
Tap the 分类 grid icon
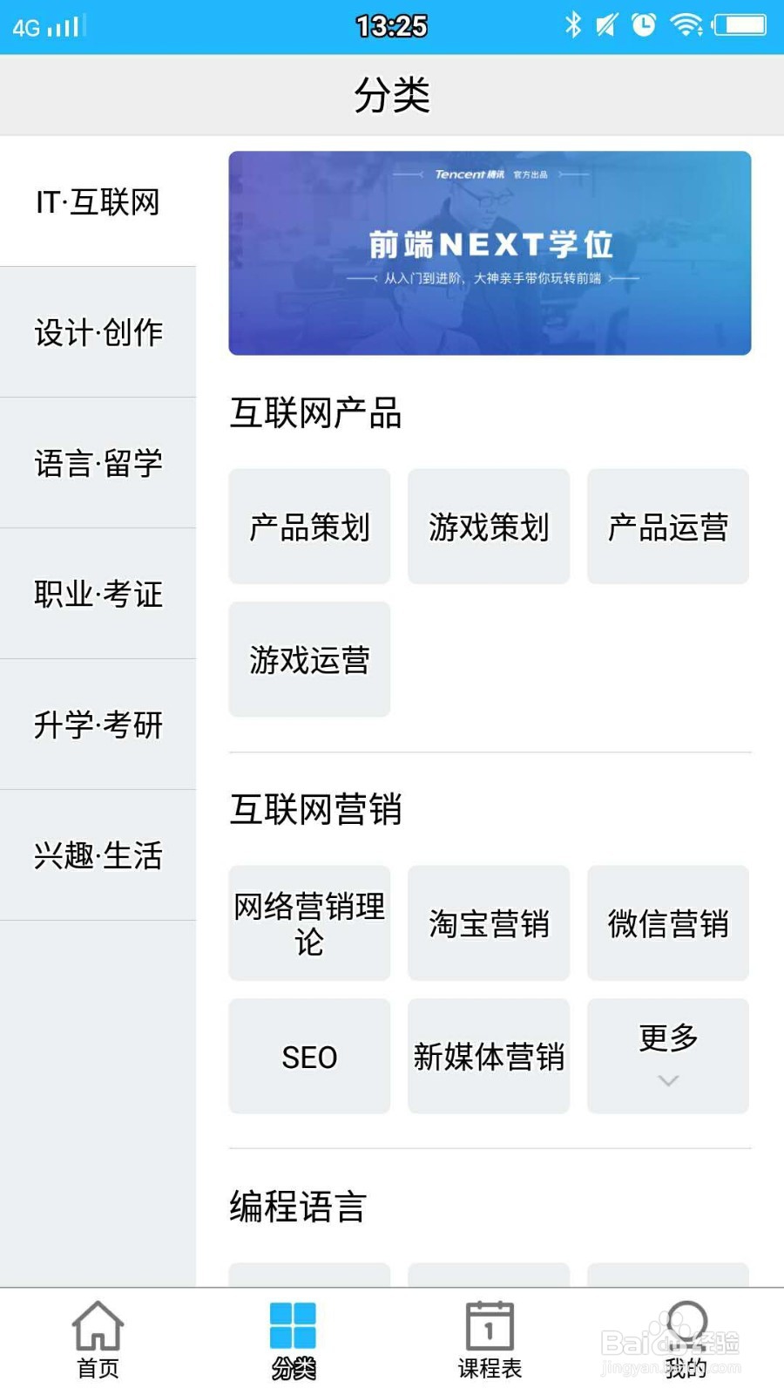(x=293, y=1326)
